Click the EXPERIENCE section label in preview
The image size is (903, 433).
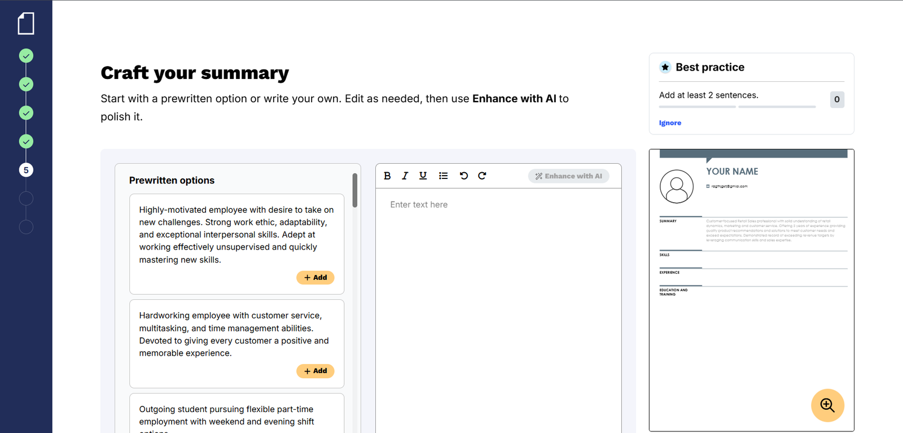coord(669,273)
